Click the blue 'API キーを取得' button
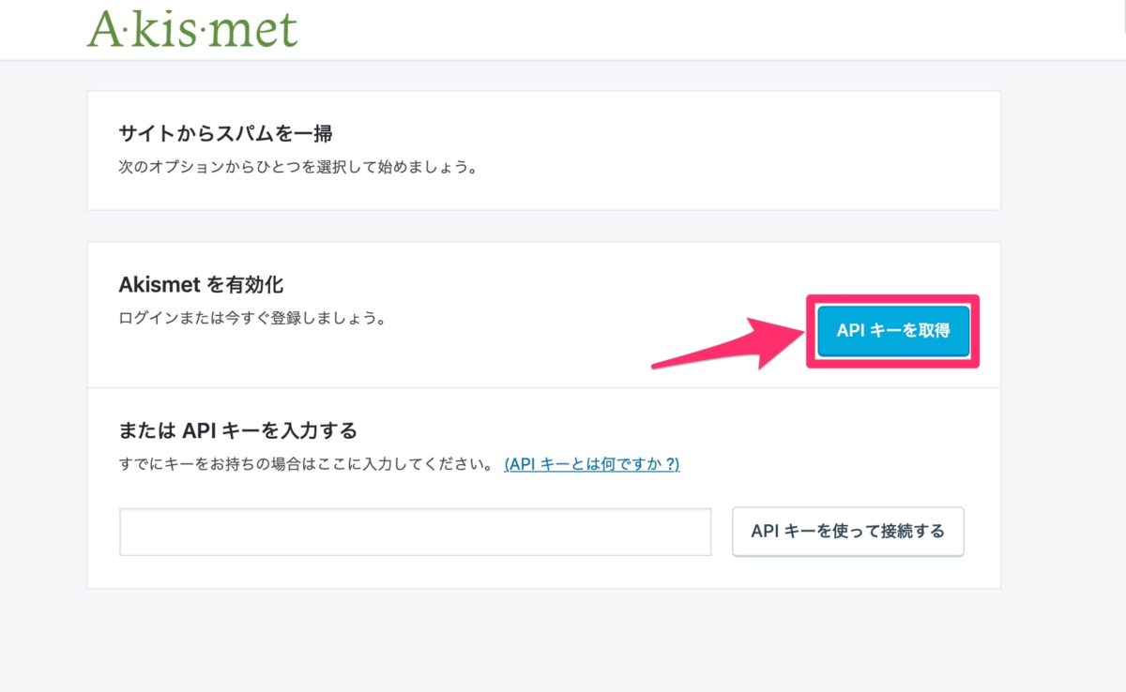1126x692 pixels. [892, 331]
